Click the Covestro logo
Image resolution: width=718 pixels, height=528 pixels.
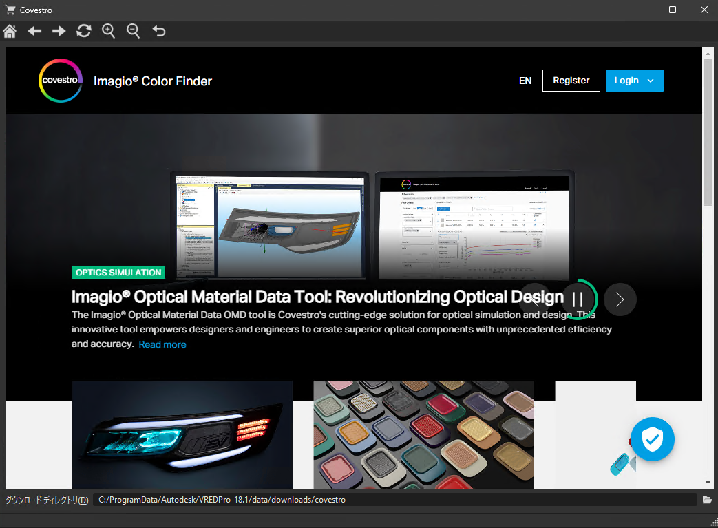[x=61, y=81]
